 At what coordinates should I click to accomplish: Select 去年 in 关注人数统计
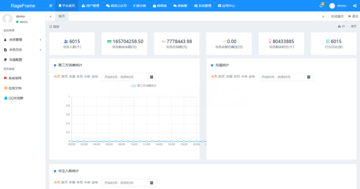click(95, 182)
